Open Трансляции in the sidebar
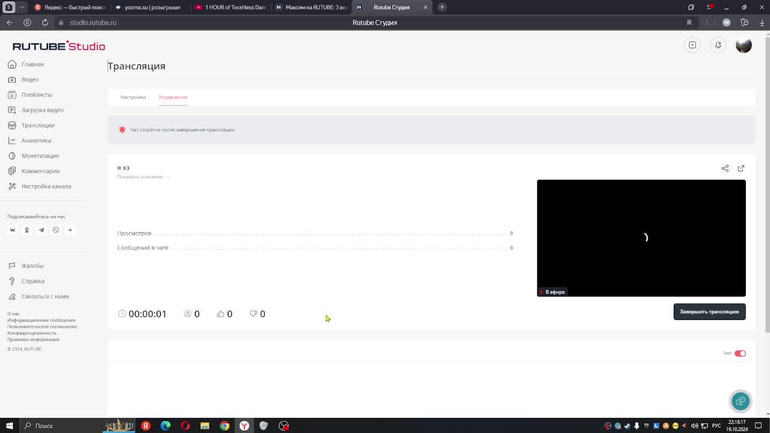The image size is (770, 433). (x=31, y=125)
